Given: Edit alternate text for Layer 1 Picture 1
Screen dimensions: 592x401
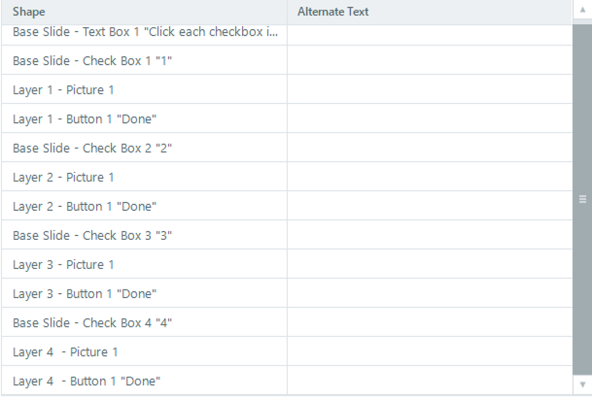Looking at the screenshot, I should [429, 90].
